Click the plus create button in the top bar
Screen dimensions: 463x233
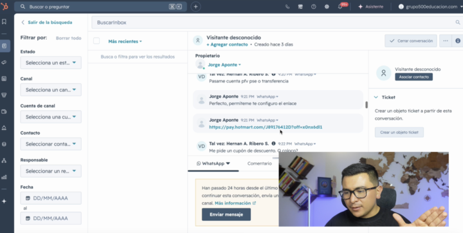pyautogui.click(x=195, y=6)
